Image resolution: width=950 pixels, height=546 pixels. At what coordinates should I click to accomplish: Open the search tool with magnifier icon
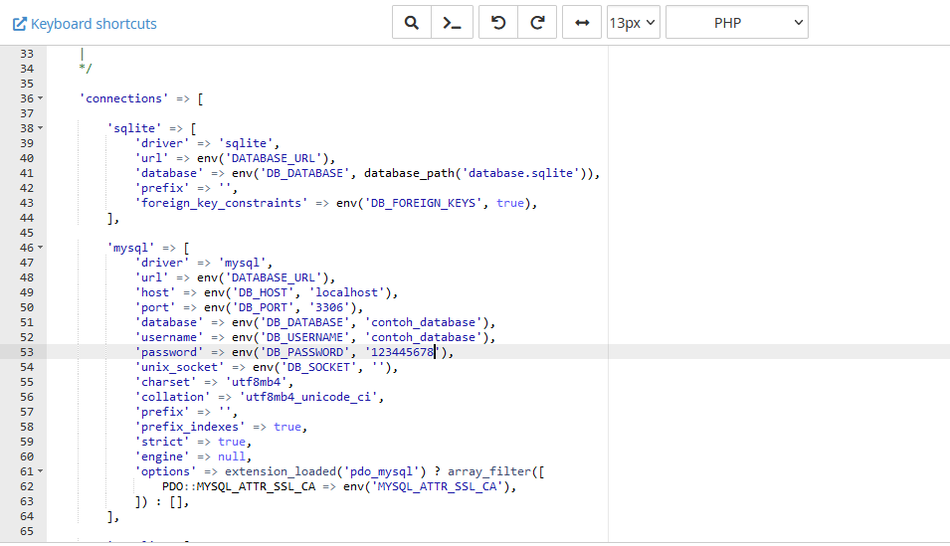(x=412, y=23)
